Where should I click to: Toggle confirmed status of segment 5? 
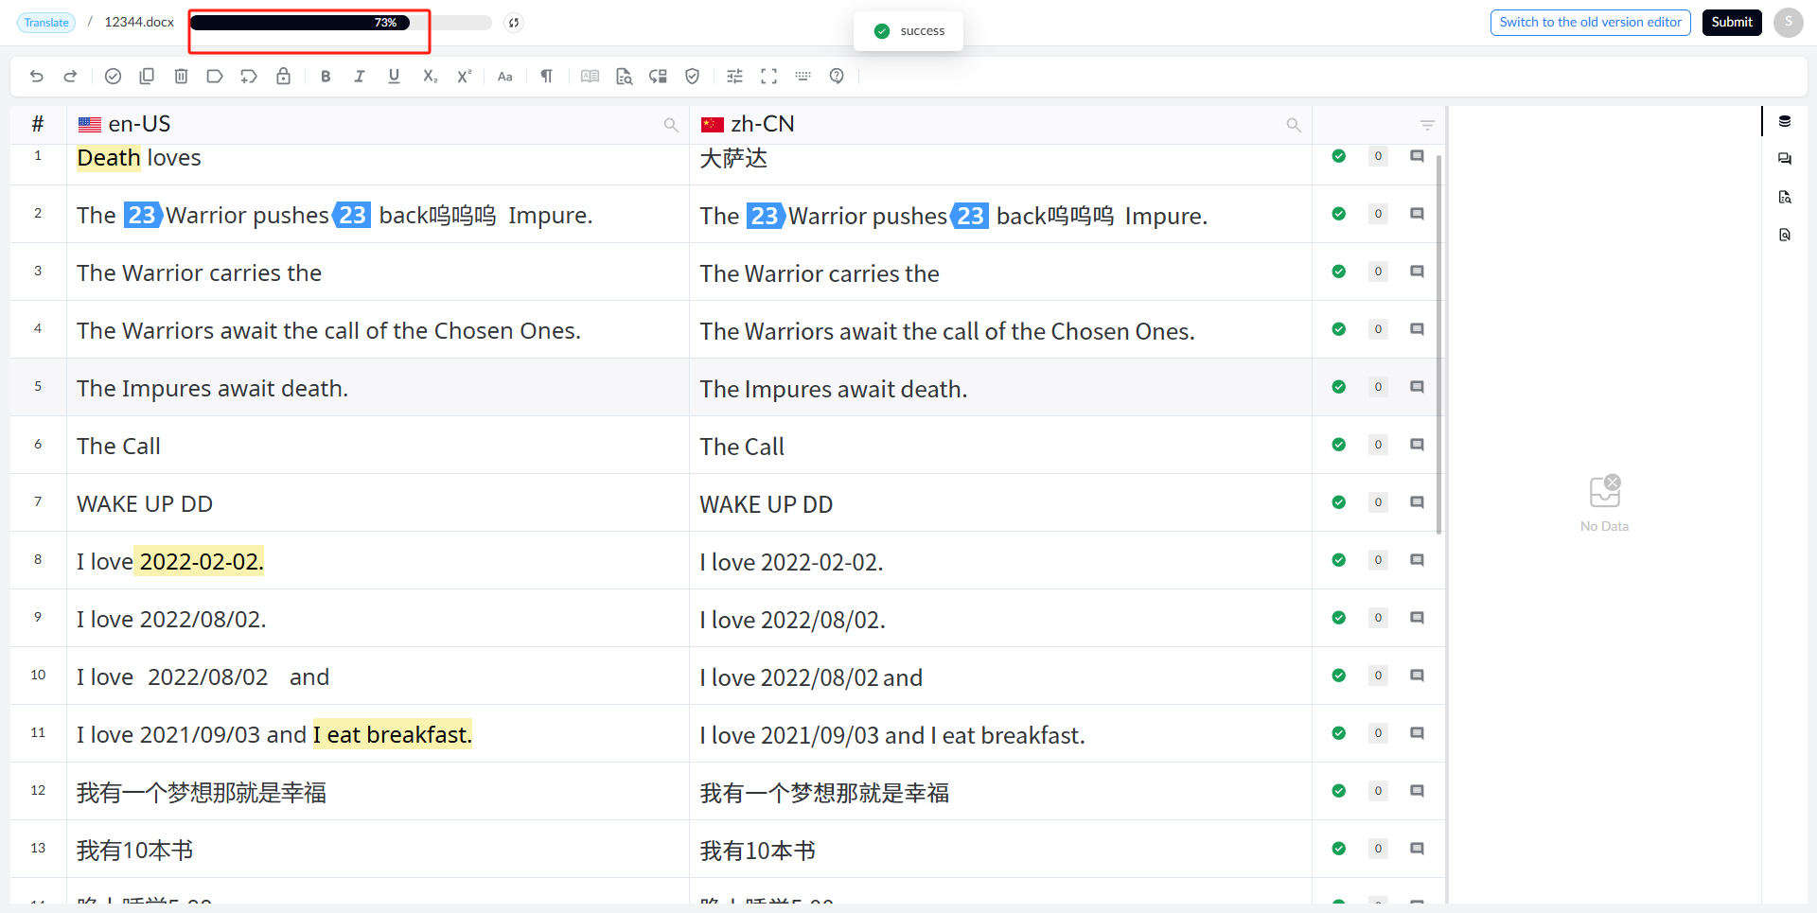click(1339, 387)
